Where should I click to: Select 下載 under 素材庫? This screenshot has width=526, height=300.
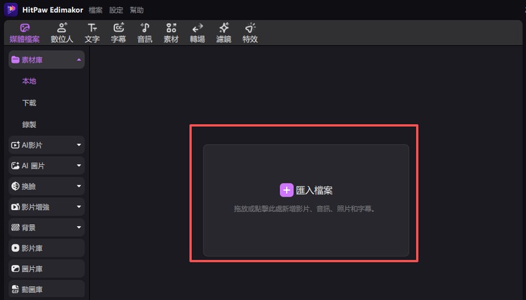tap(29, 103)
